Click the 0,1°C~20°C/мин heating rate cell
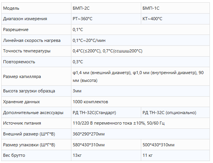The width and height of the screenshot is (213, 163). (140, 40)
